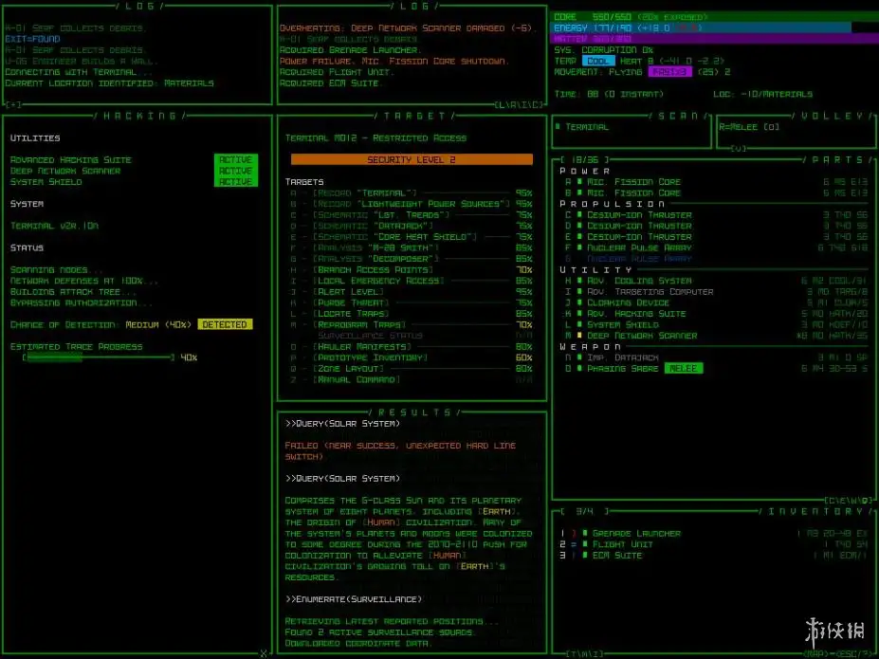This screenshot has height=659, width=879.
Task: Toggle ACTIVE state of Deep Network Scanner utility
Action: pos(235,171)
